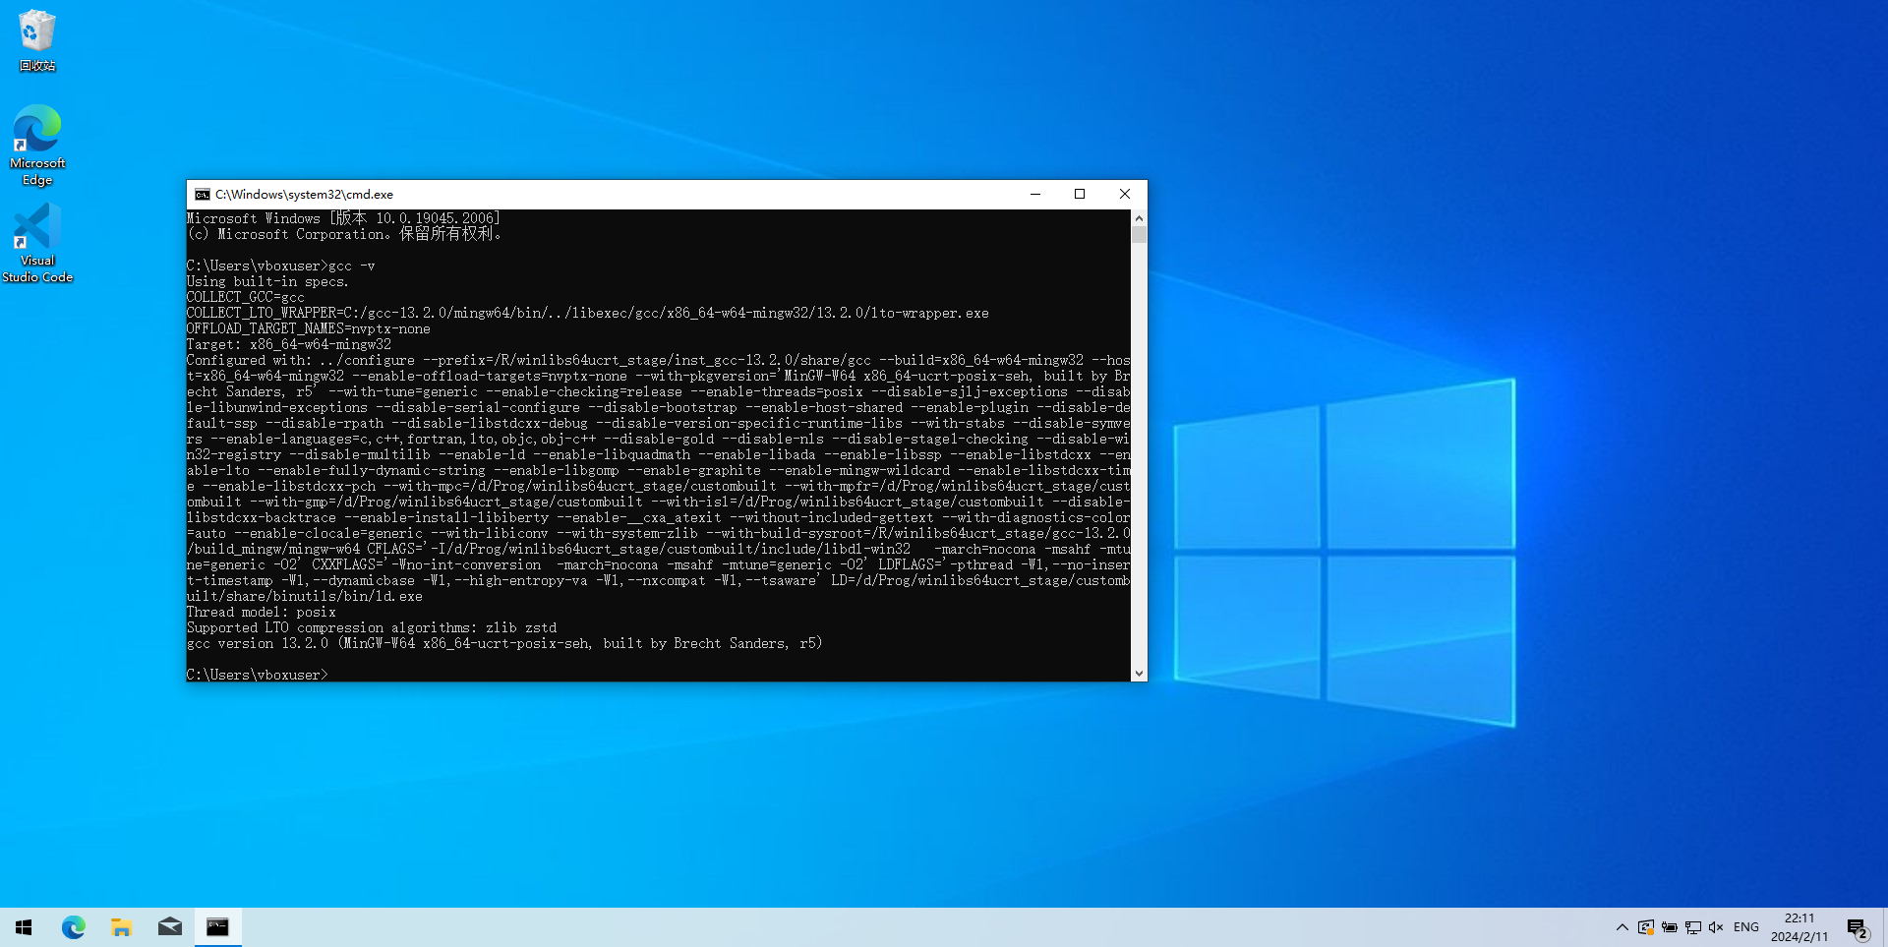
Task: Select the Visual Studio Code desktop shortcut
Action: (x=37, y=243)
